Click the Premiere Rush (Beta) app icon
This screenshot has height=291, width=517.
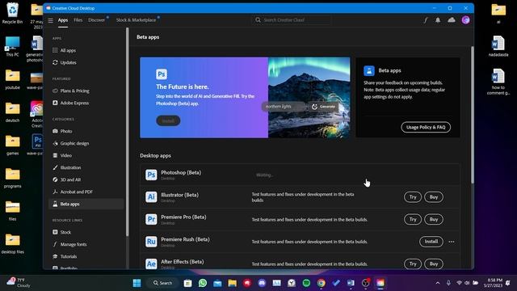(151, 242)
